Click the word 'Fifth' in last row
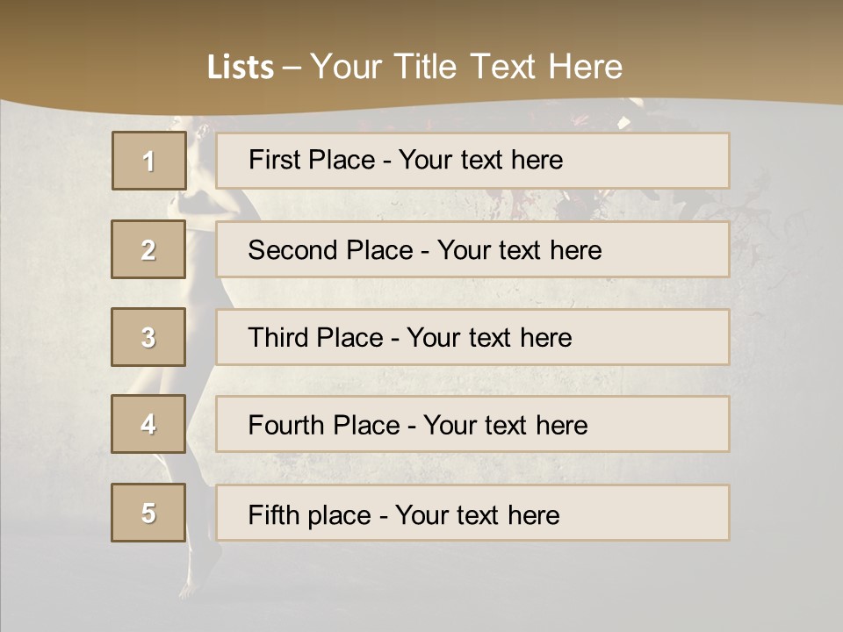The image size is (843, 632). coord(273,515)
